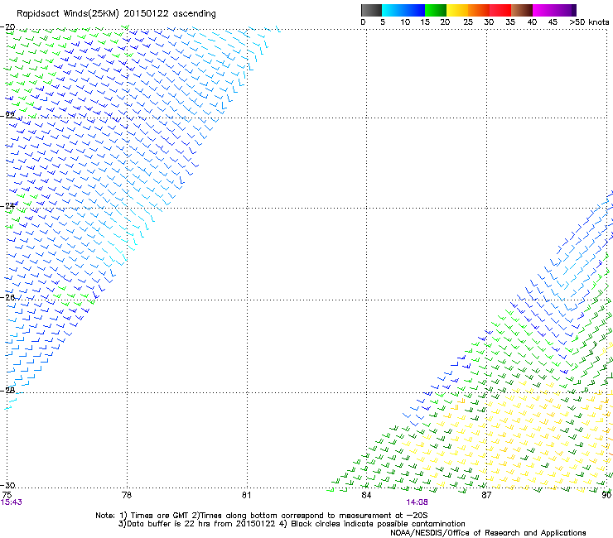Click the red 30-35 knots legend segment
613x538 pixels.
pos(500,10)
